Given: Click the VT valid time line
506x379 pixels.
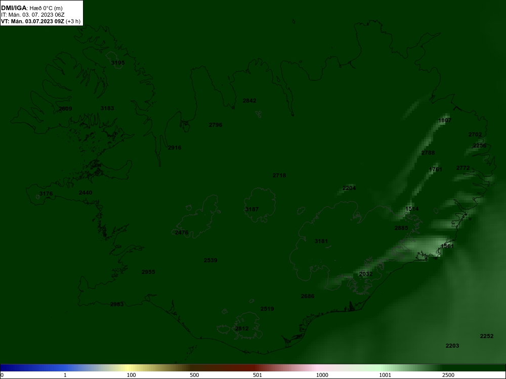Looking at the screenshot, I should coord(40,22).
